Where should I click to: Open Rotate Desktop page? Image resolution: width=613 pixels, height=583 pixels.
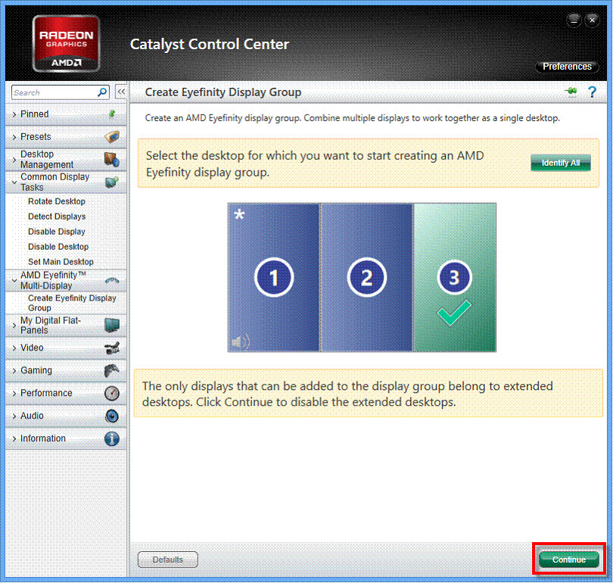pos(57,201)
